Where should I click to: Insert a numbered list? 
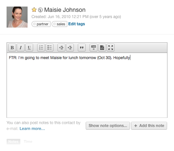pos(41,48)
